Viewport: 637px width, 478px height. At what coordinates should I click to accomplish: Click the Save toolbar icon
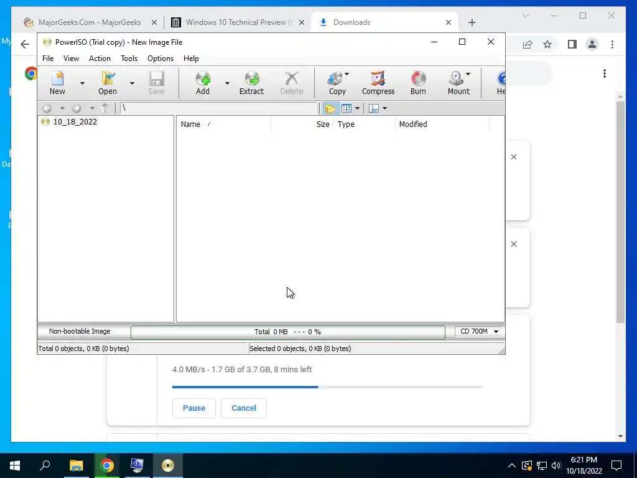[156, 83]
